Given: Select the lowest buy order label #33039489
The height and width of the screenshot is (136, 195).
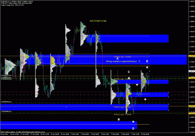Looking at the screenshot, I should pos(7,111).
